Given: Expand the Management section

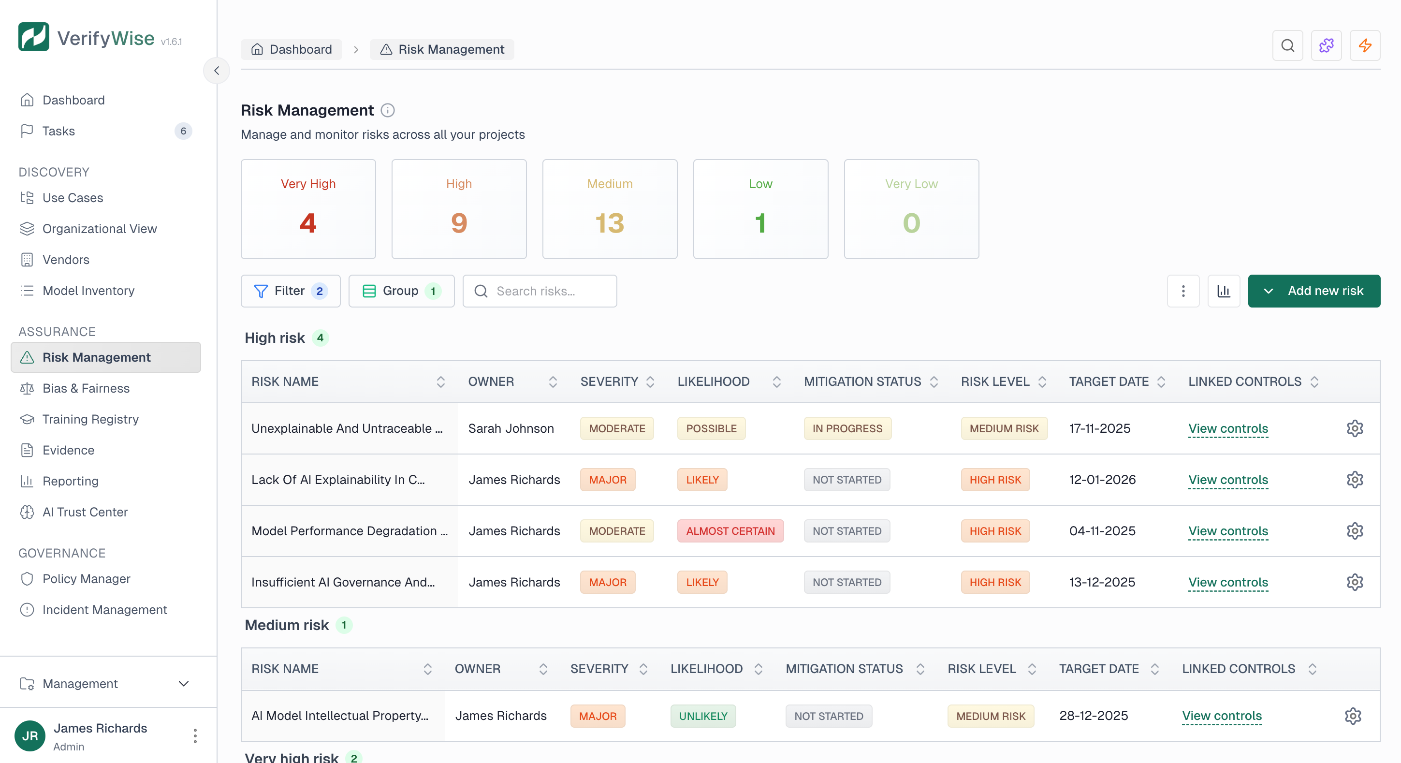Looking at the screenshot, I should tap(183, 684).
